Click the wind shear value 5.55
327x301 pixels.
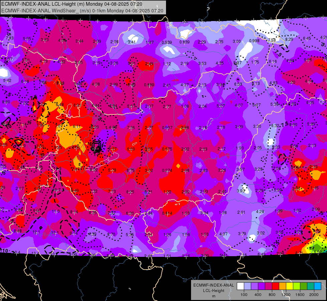27,39
